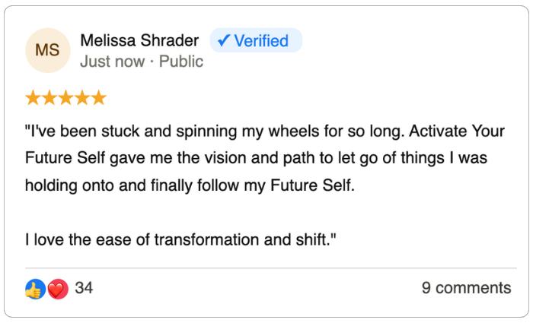Viewport: 533px width, 323px height.
Task: Click the "I love the ease" sentence
Action: point(181,239)
